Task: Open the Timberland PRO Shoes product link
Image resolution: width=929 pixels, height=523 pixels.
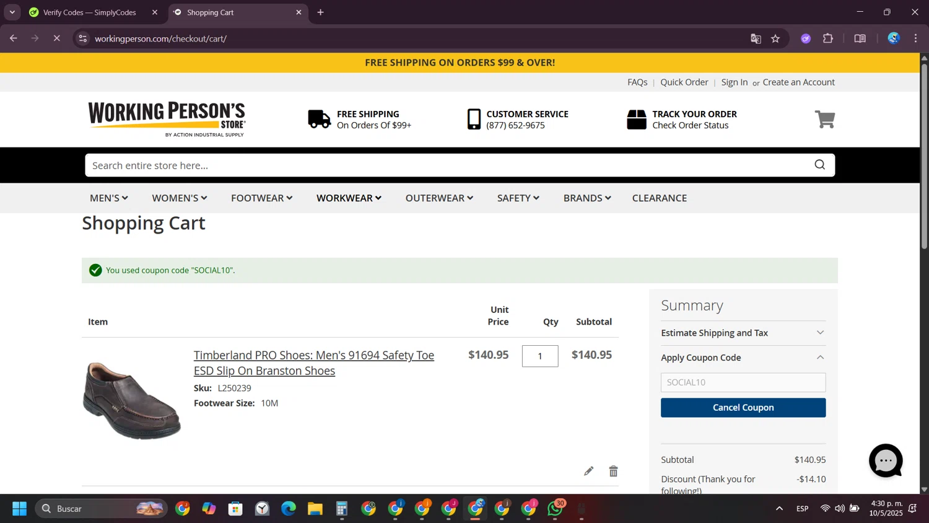Action: coord(314,363)
